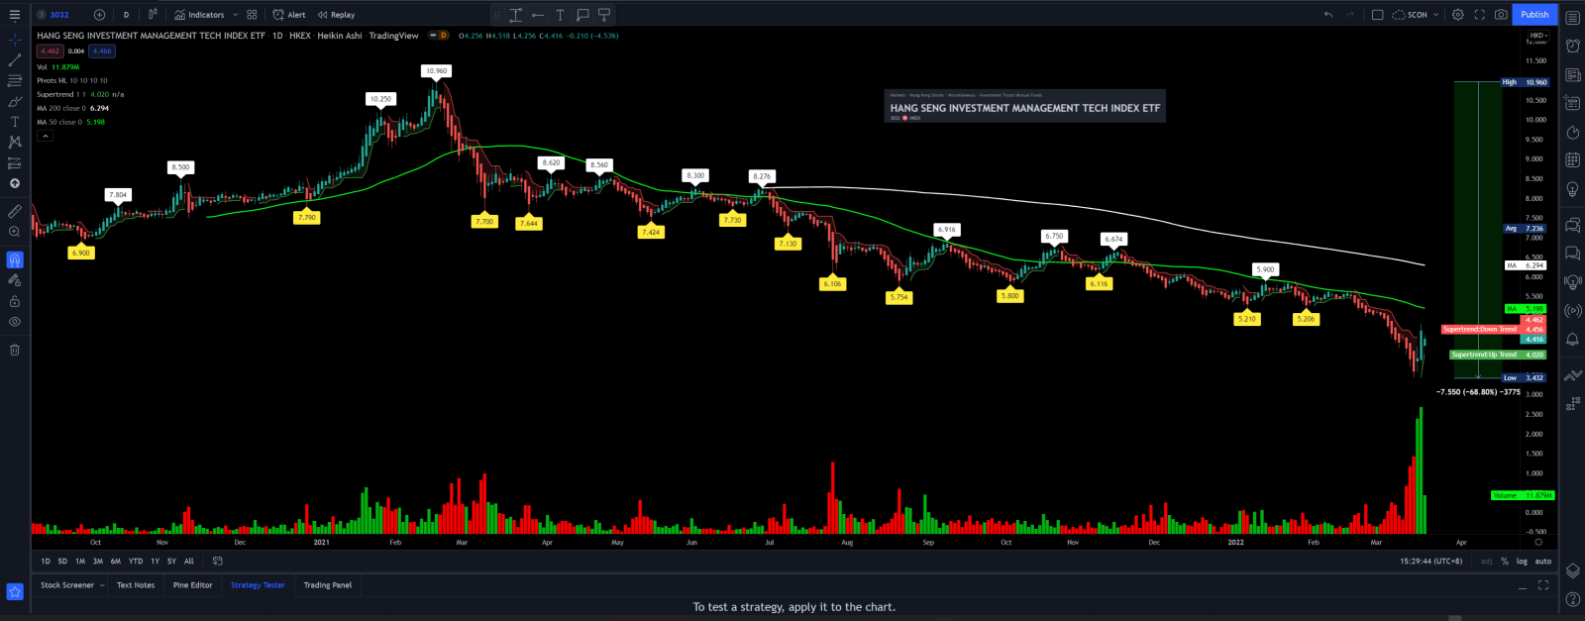Open the Trading Panel tab
This screenshot has width=1585, height=621.
(x=327, y=585)
